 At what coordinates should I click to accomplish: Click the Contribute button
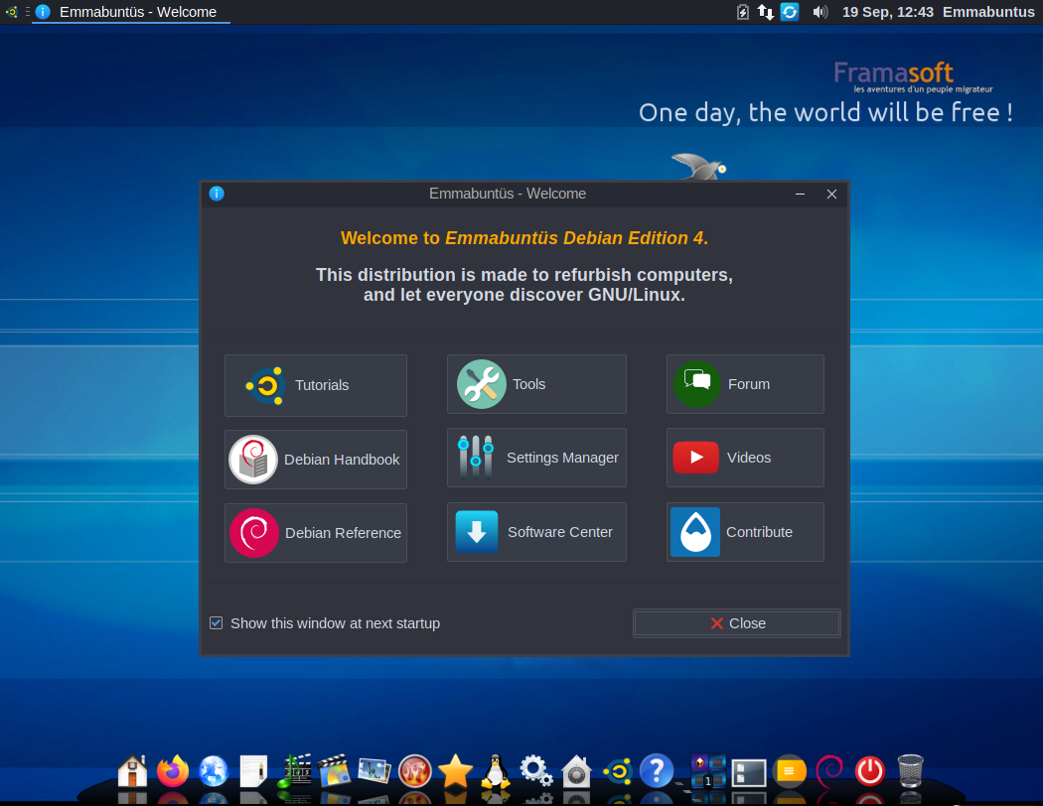click(745, 532)
